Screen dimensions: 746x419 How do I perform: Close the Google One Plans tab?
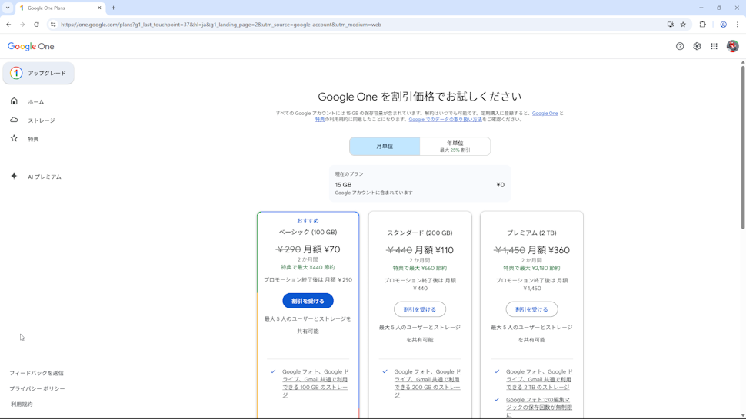[99, 8]
